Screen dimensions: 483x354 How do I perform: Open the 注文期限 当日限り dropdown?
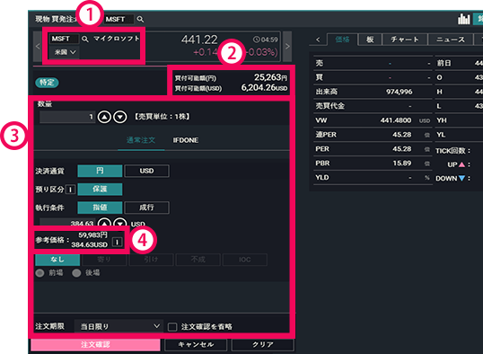coord(119,326)
